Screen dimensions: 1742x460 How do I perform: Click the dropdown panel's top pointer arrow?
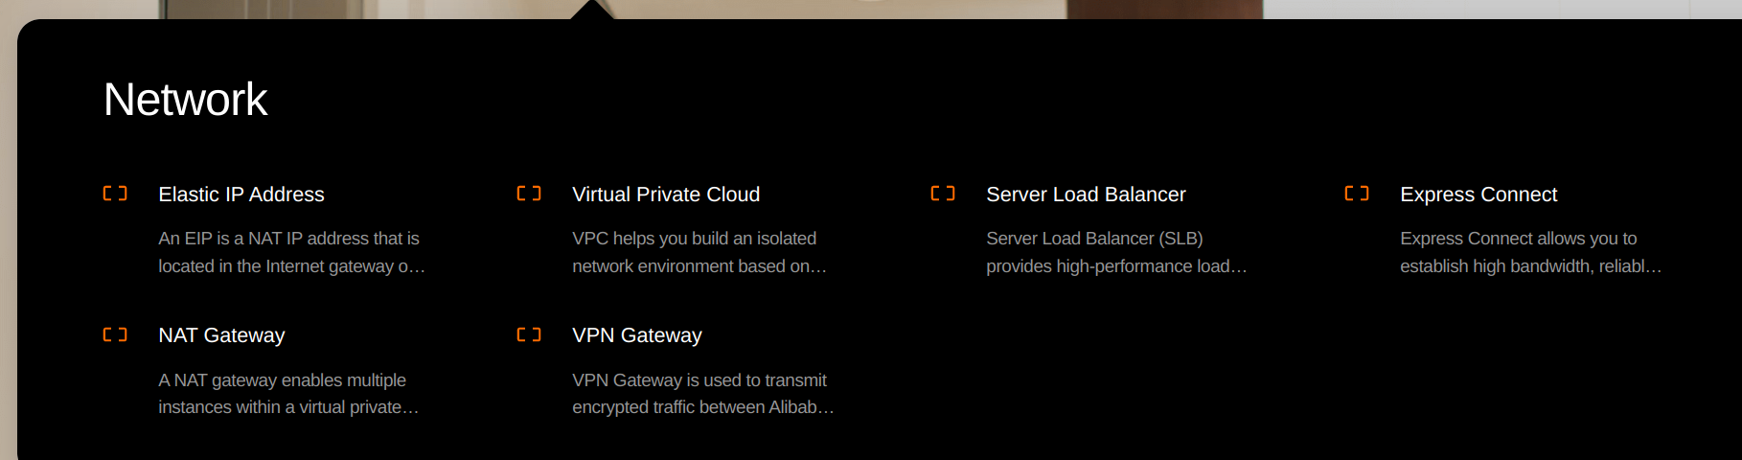(592, 11)
